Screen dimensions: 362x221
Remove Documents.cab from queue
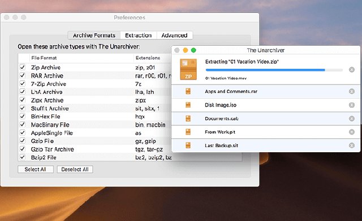tap(352, 118)
